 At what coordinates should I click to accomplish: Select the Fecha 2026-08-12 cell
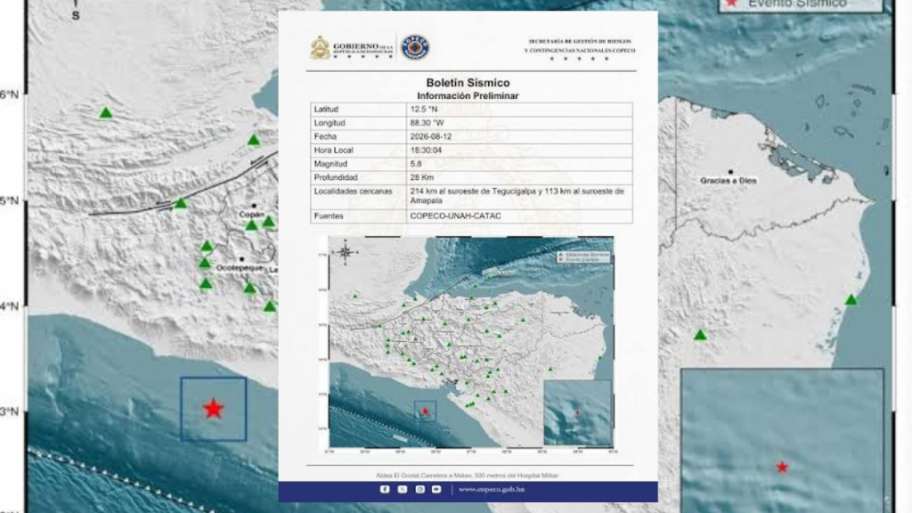pyautogui.click(x=519, y=136)
